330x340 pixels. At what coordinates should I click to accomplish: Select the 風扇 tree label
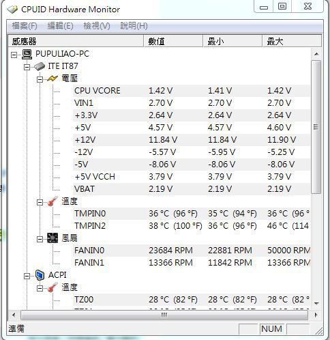[70, 238]
